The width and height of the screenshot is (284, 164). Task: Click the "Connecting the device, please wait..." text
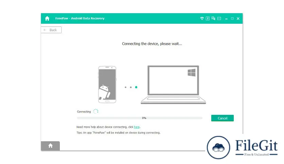coord(152,44)
